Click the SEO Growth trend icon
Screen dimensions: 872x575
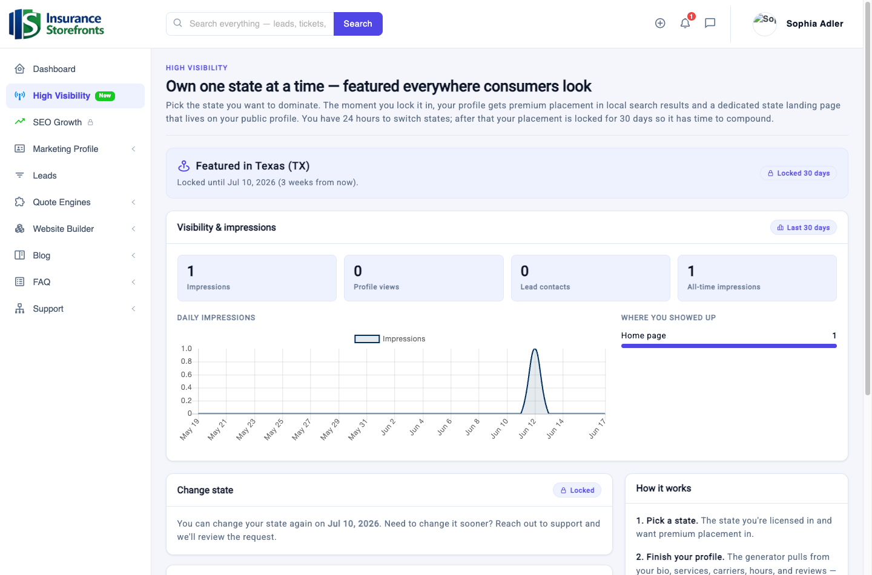[x=20, y=122]
